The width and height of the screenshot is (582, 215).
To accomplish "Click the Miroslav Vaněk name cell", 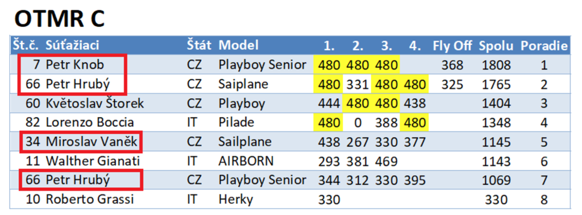I will (x=92, y=142).
